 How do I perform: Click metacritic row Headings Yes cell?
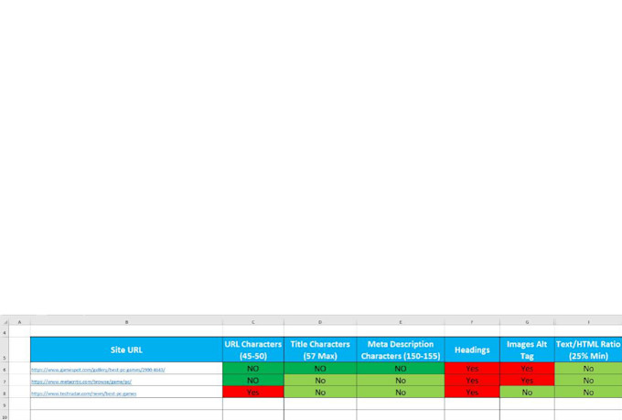(x=472, y=381)
